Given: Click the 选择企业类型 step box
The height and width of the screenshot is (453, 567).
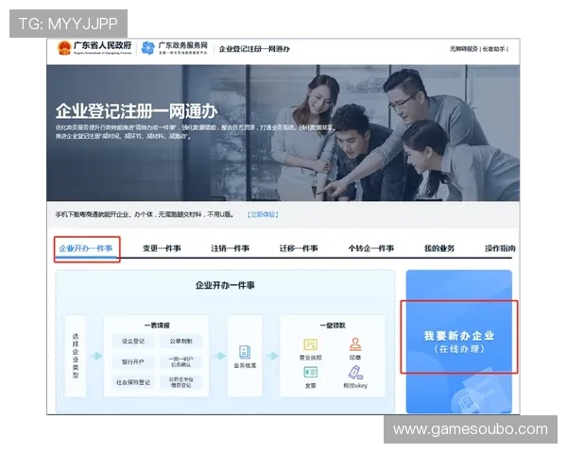Looking at the screenshot, I should coord(76,356).
